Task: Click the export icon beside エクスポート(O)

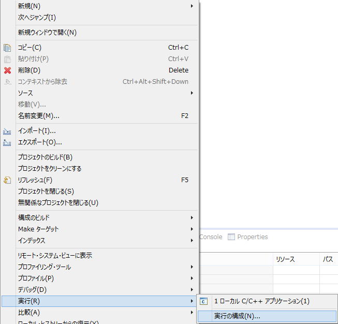Action: pyautogui.click(x=7, y=142)
